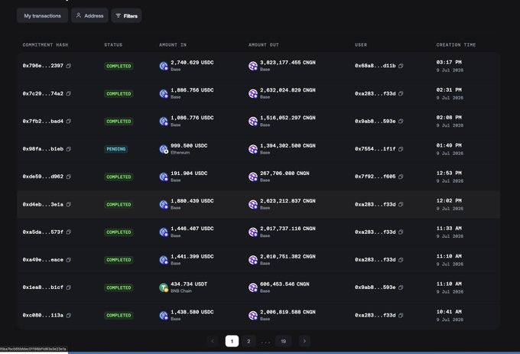Screen dimensions: 520x354
Task: Open transaction hash 0xd4eb...3e1a
Action: (43, 204)
